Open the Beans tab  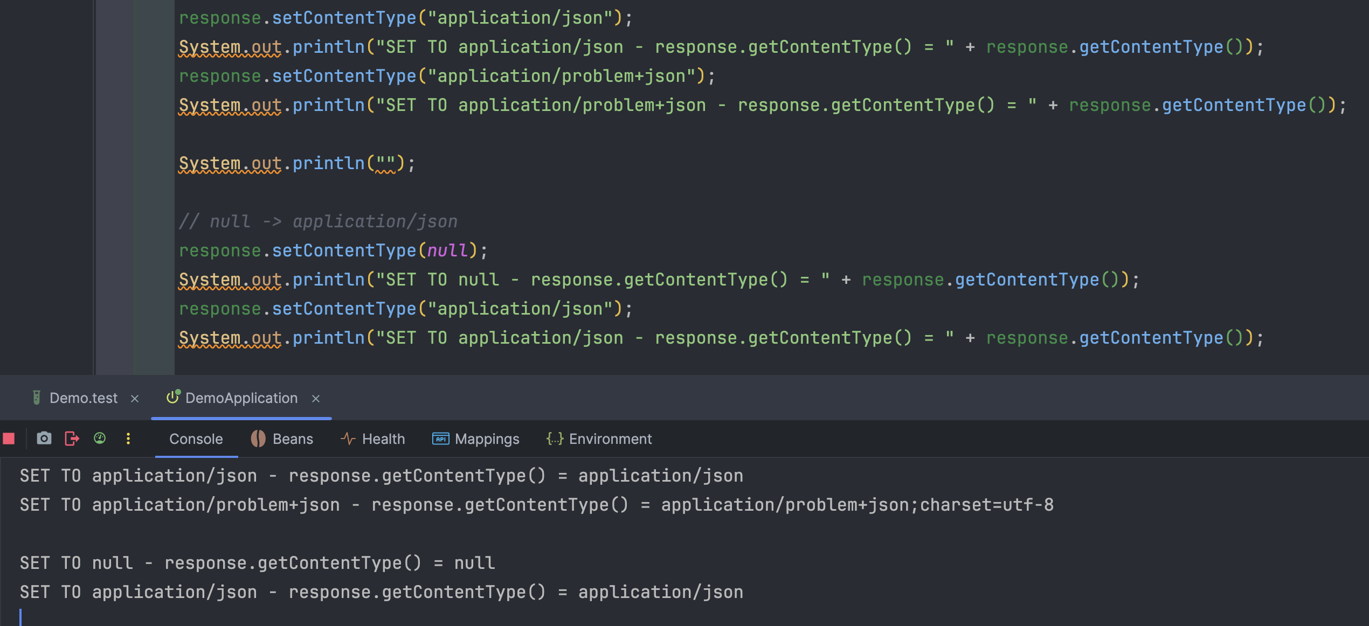(293, 439)
